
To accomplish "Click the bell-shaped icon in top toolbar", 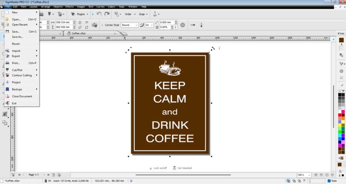I will click(155, 14).
